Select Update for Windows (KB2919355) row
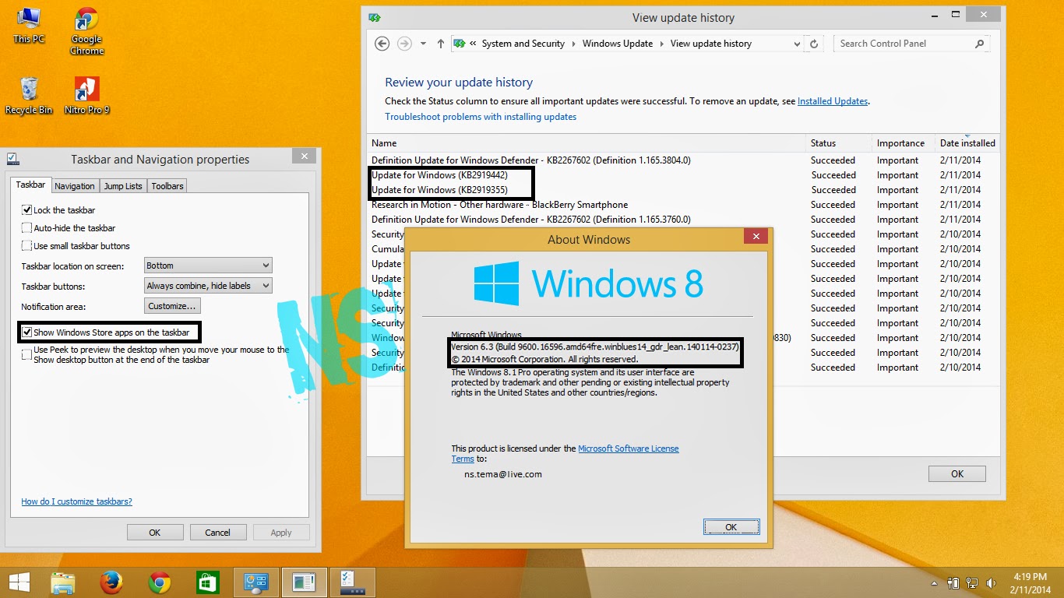 (x=682, y=190)
